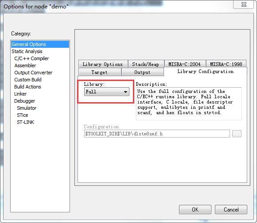
Task: Open the Output tab
Action: (142, 72)
